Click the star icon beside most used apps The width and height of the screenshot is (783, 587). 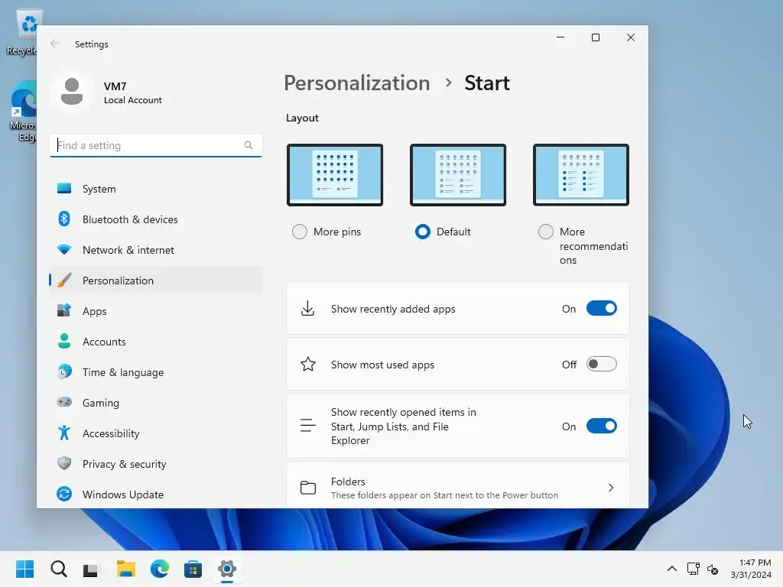307,364
